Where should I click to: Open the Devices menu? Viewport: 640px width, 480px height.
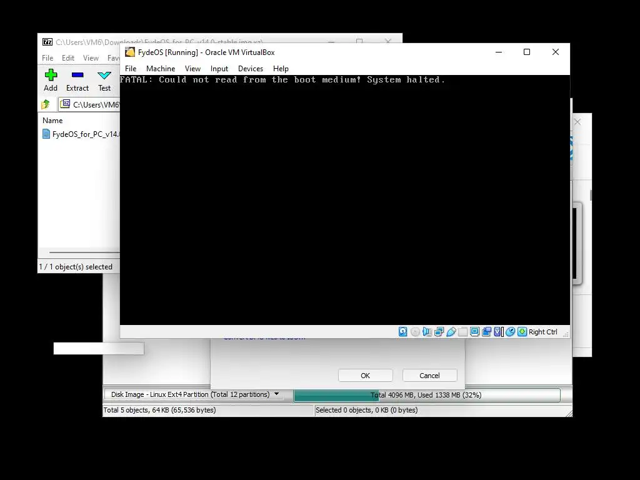(x=251, y=69)
